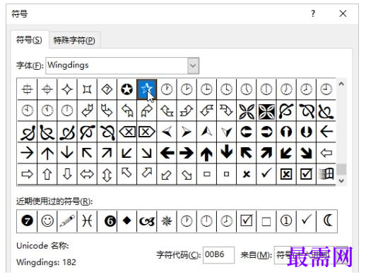Pick the bold down arrow symbol
Viewport: 366px width, 279px height.
(227, 153)
